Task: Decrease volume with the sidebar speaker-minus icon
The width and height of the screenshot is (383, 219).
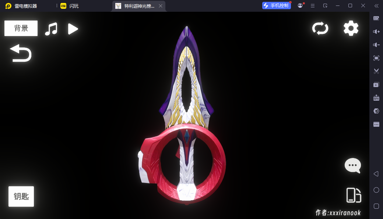Action: [x=376, y=45]
